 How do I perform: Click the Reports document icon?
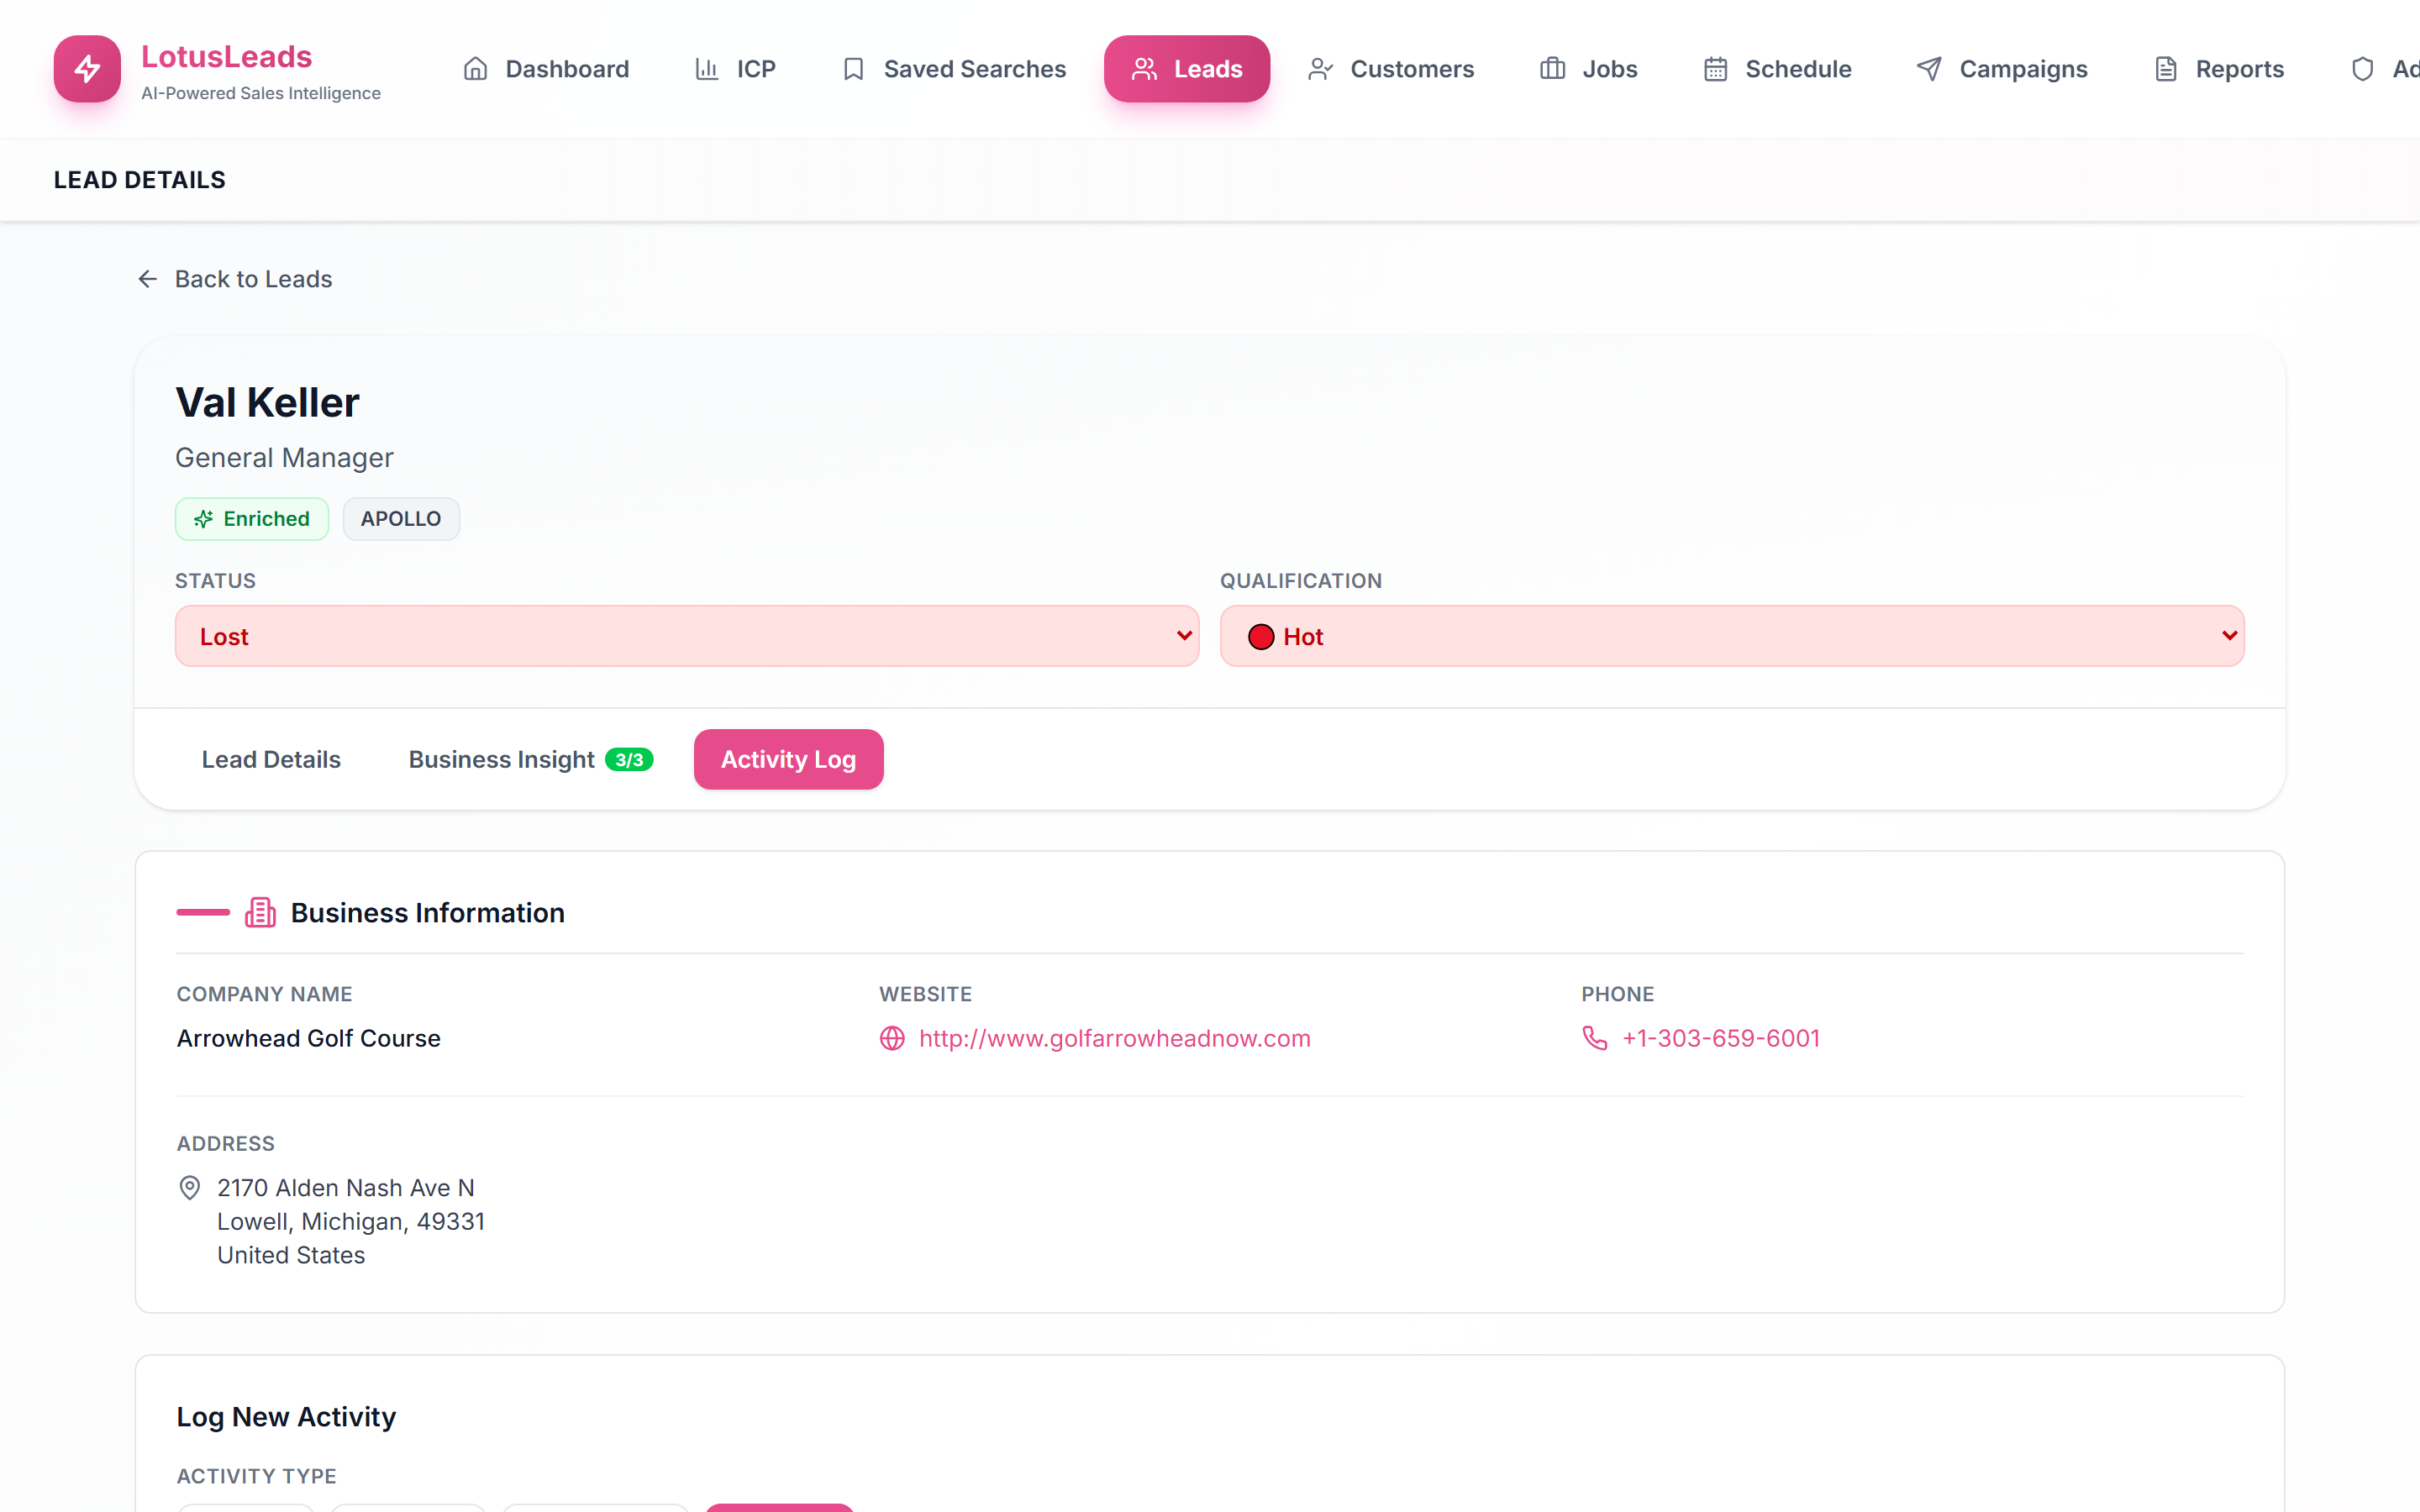click(2165, 69)
